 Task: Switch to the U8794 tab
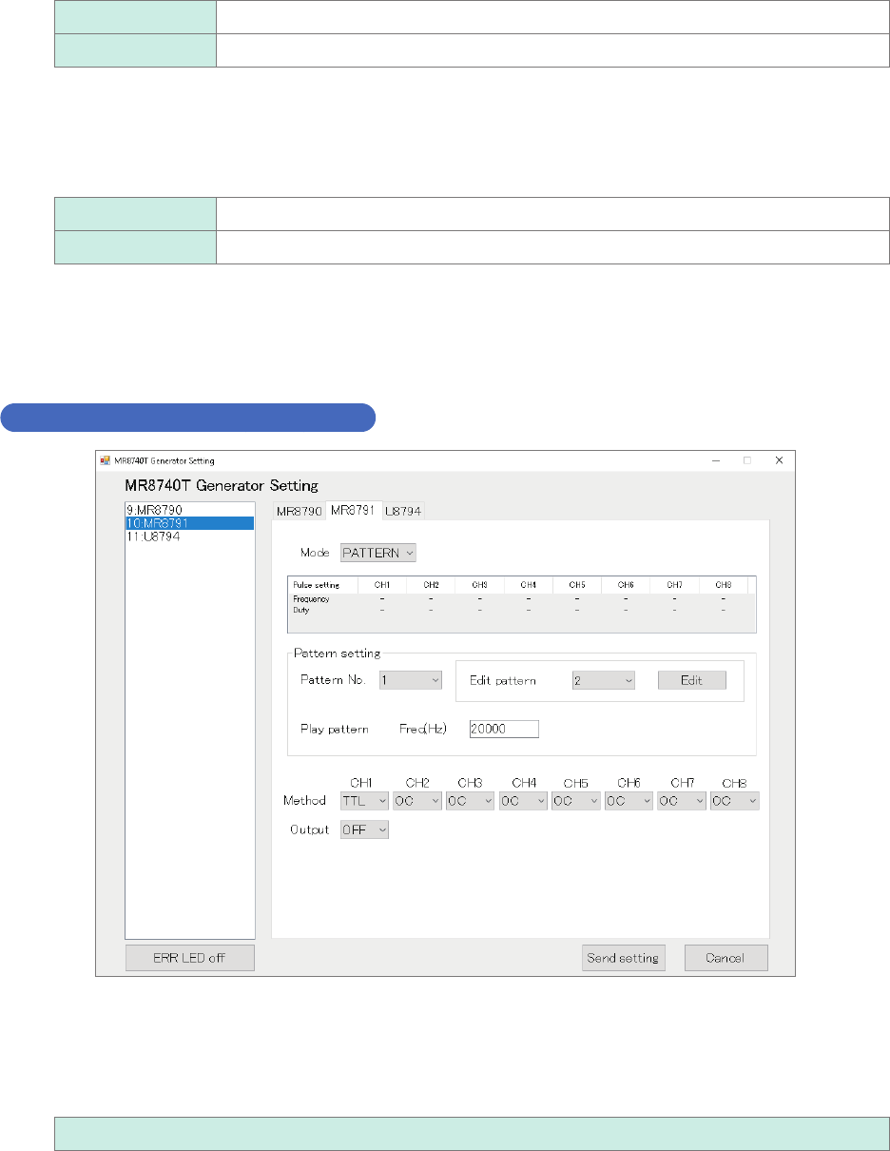tap(404, 512)
